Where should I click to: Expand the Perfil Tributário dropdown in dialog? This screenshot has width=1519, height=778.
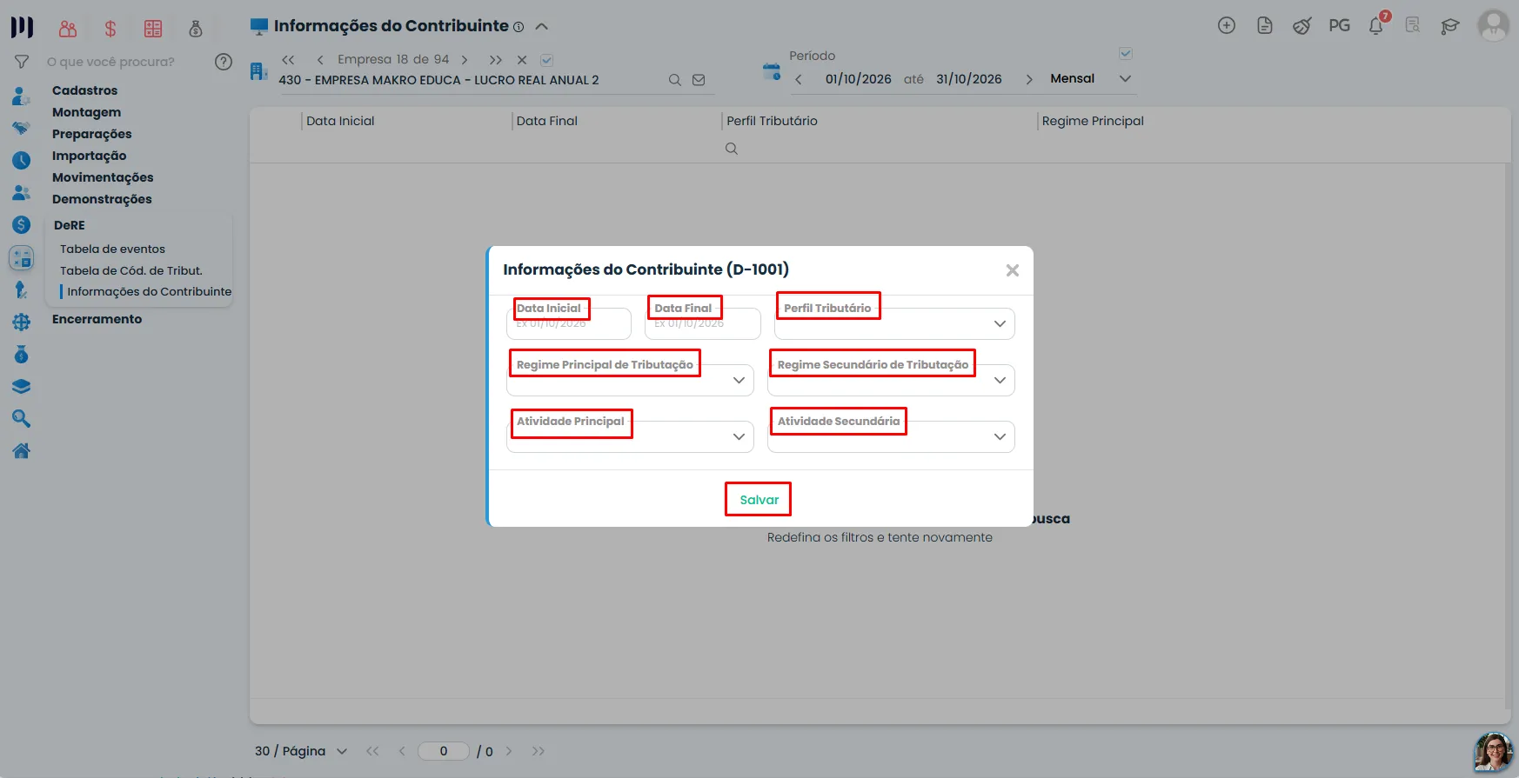[894, 324]
